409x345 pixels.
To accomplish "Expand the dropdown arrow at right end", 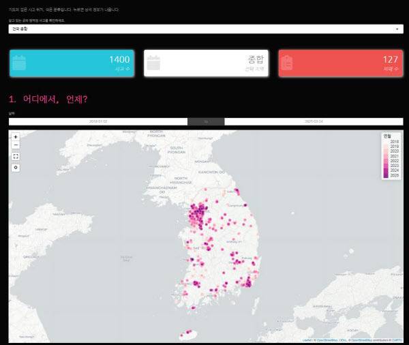I will 397,29.
